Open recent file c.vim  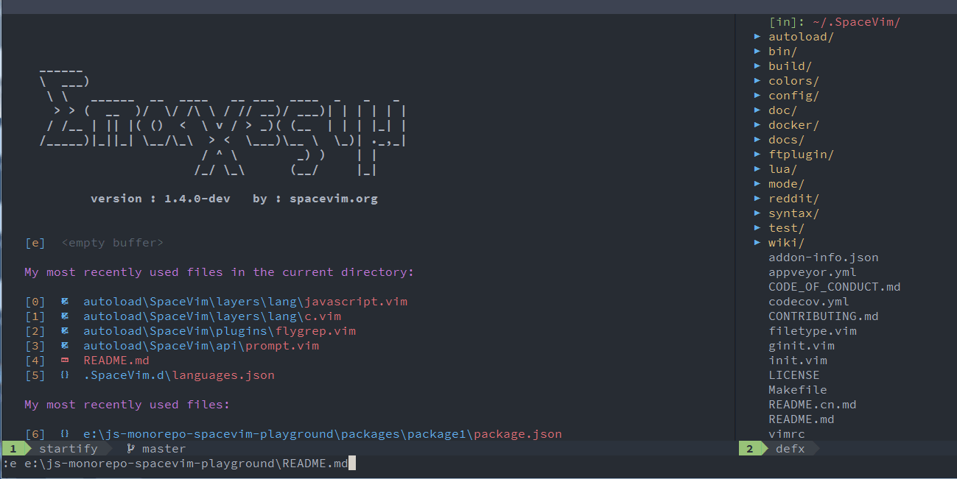pyautogui.click(x=212, y=316)
